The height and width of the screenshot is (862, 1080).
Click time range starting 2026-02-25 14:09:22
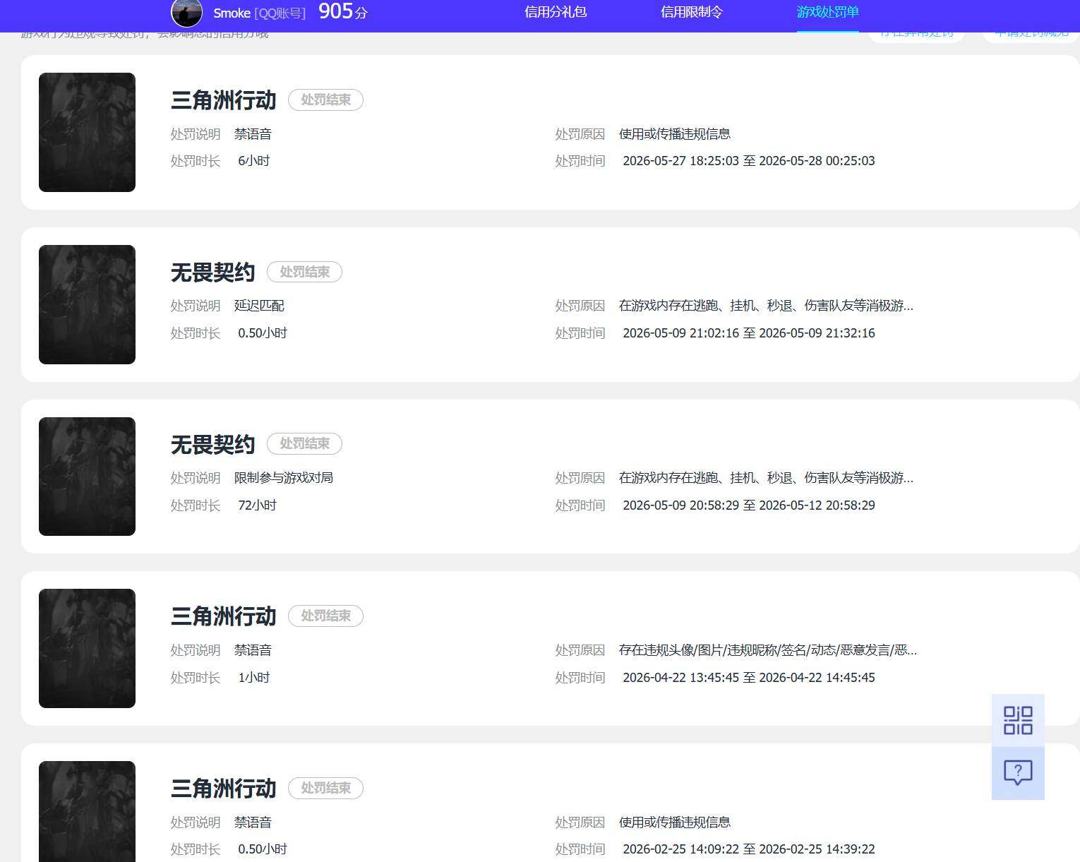tap(749, 849)
